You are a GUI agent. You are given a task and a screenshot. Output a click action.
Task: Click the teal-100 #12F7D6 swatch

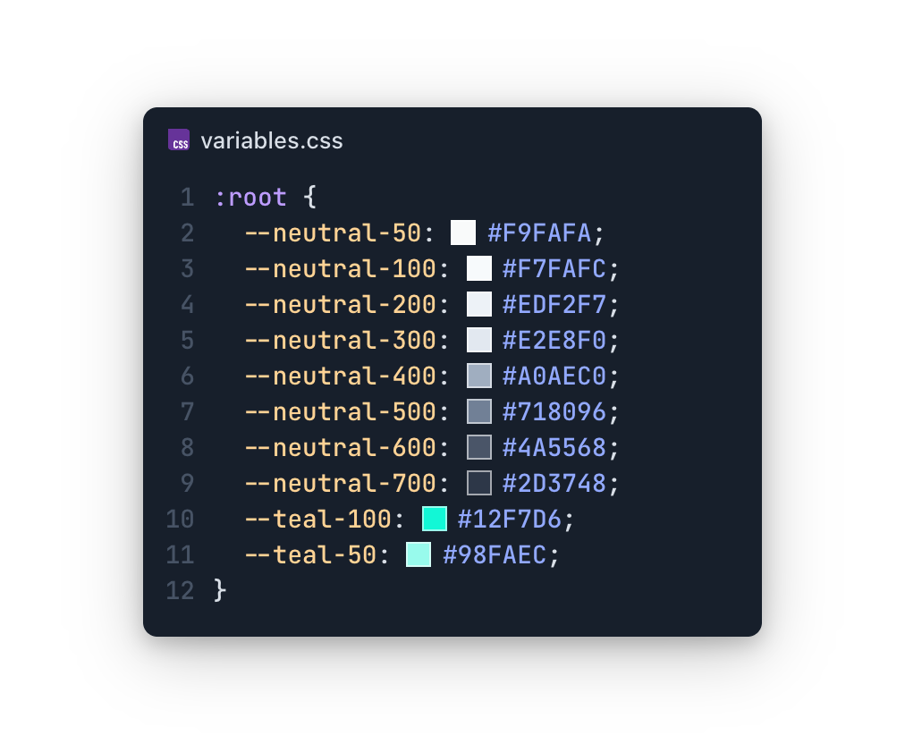[x=435, y=519]
